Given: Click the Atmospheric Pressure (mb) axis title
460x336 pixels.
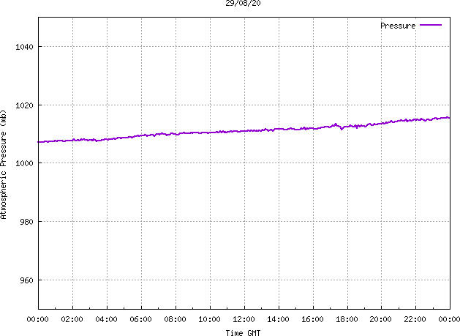Looking at the screenshot, I should 3,165.
